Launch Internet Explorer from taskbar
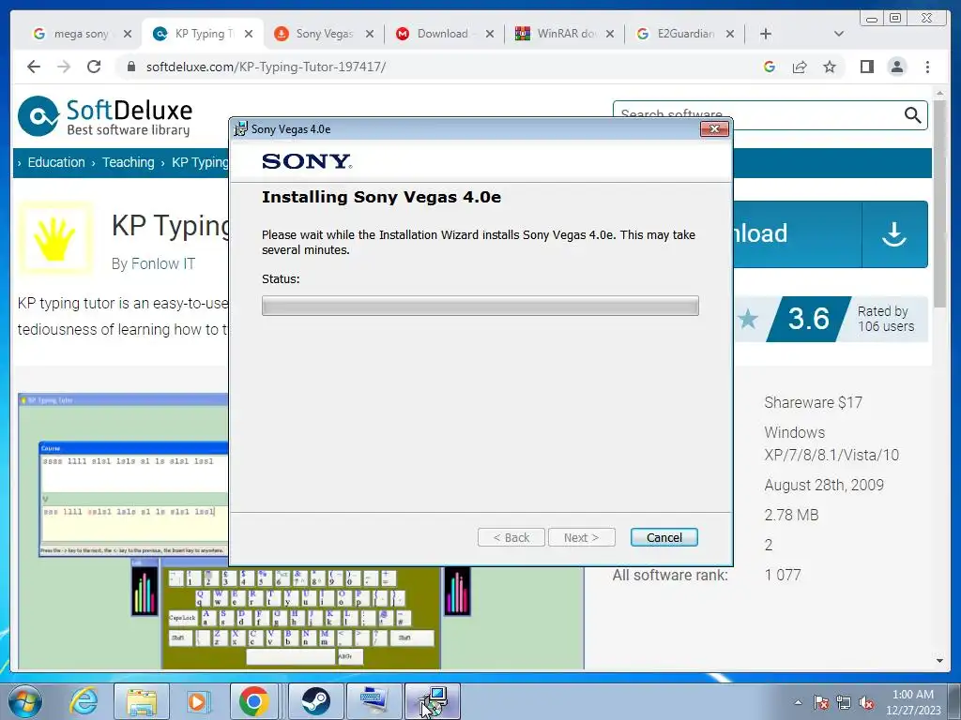 click(x=84, y=701)
